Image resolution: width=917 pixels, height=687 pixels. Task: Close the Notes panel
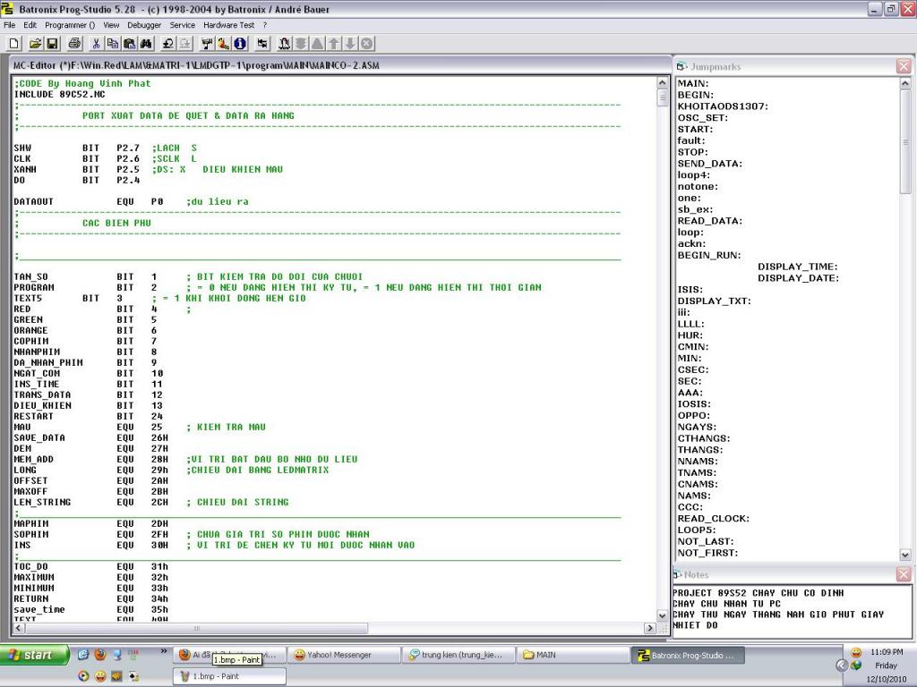(x=904, y=574)
